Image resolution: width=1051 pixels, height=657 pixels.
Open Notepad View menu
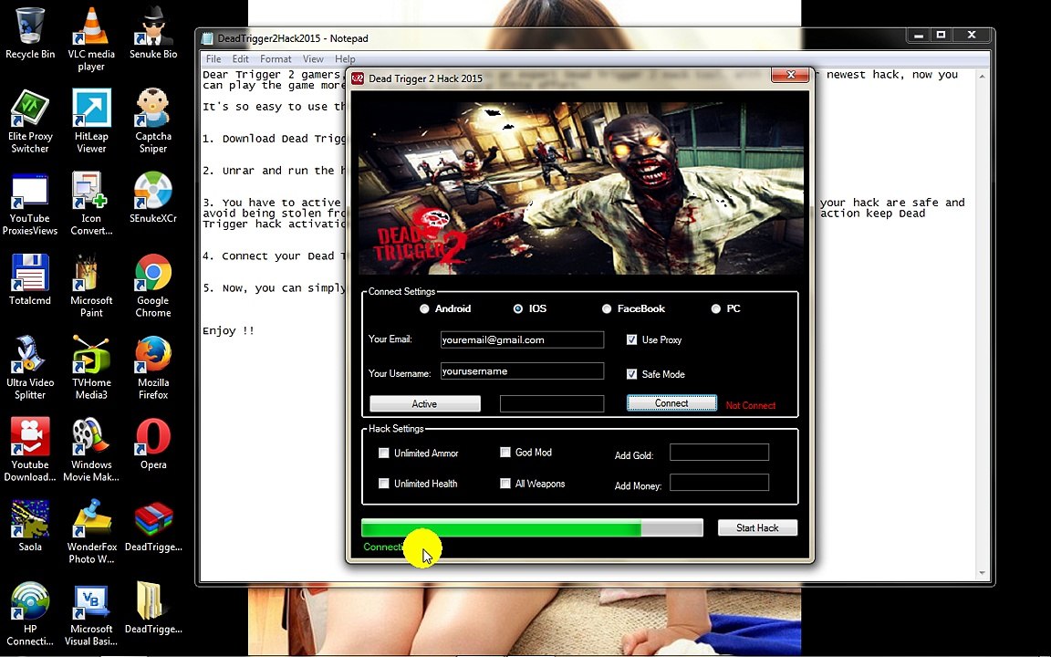(313, 59)
